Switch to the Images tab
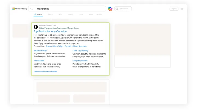 point(71,14)
